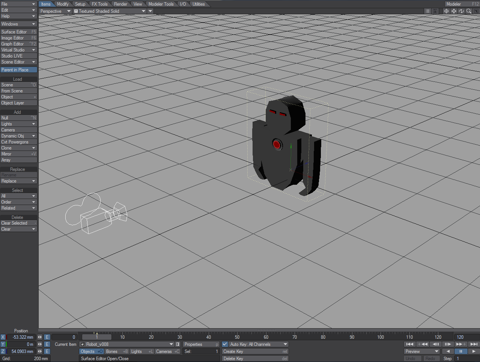
Task: Click the viewport maximize toggle icon
Action: tap(476, 11)
